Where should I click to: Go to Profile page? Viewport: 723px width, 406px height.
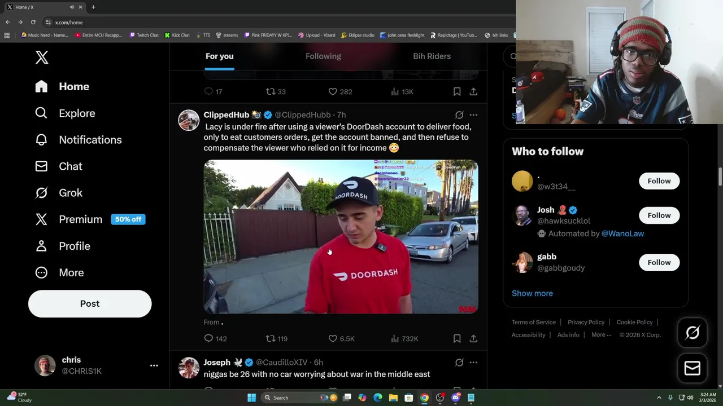(x=62, y=246)
